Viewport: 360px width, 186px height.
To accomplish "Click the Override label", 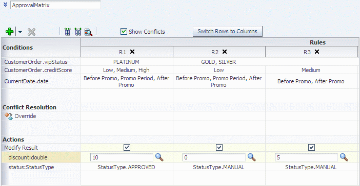I will [25, 116].
